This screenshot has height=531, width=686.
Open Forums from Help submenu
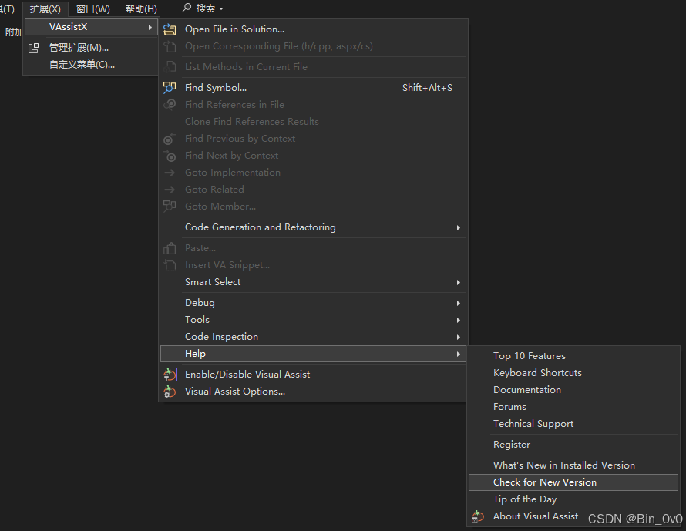tap(573, 407)
